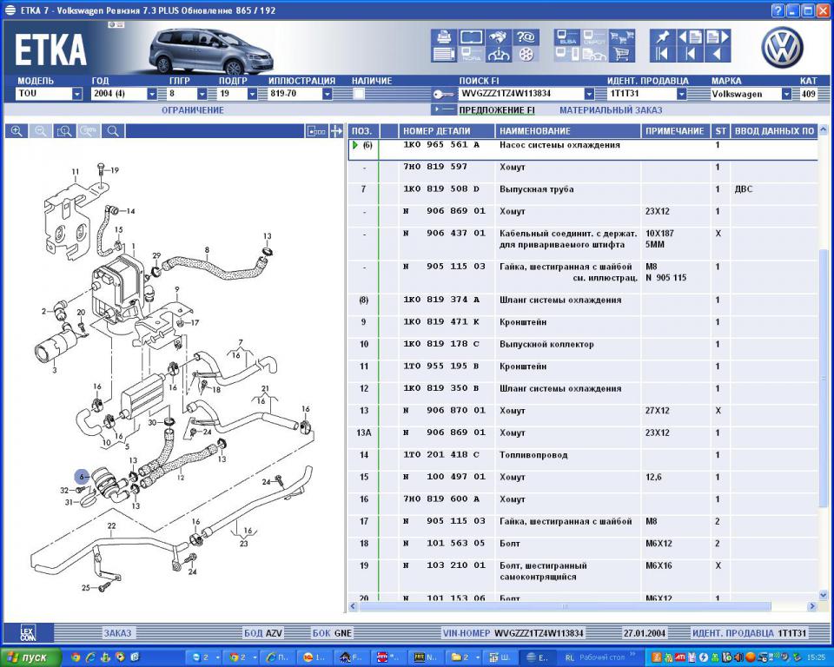Go to next page document icon

coord(718,37)
